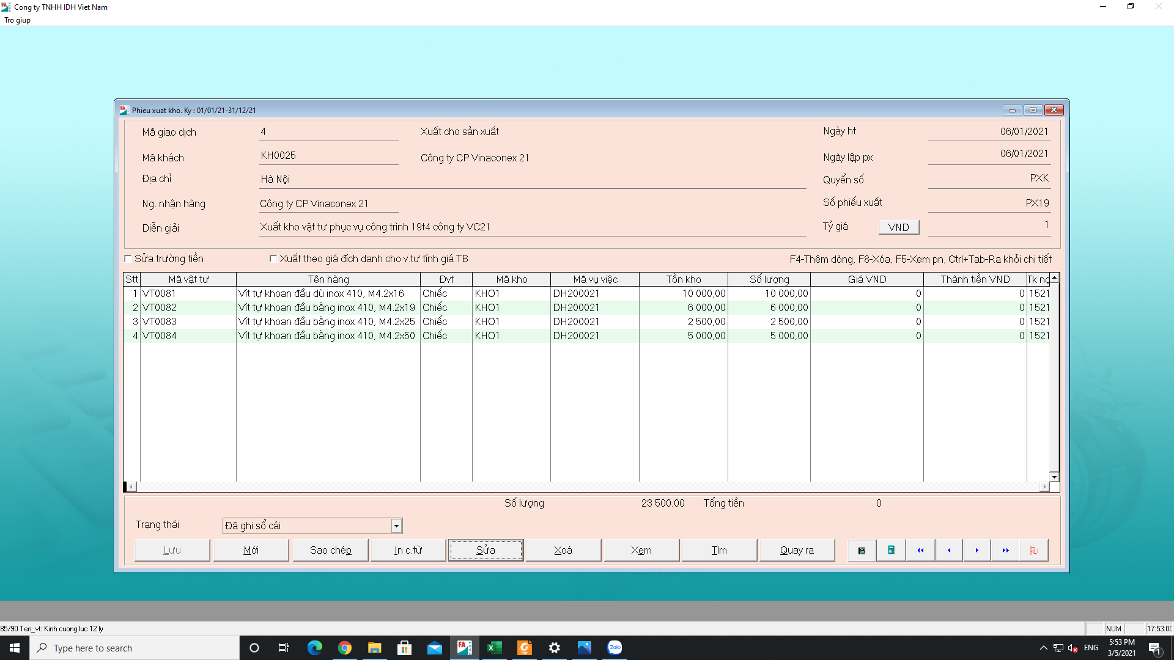Open the notebook icon button
The width and height of the screenshot is (1174, 660).
coord(862,550)
